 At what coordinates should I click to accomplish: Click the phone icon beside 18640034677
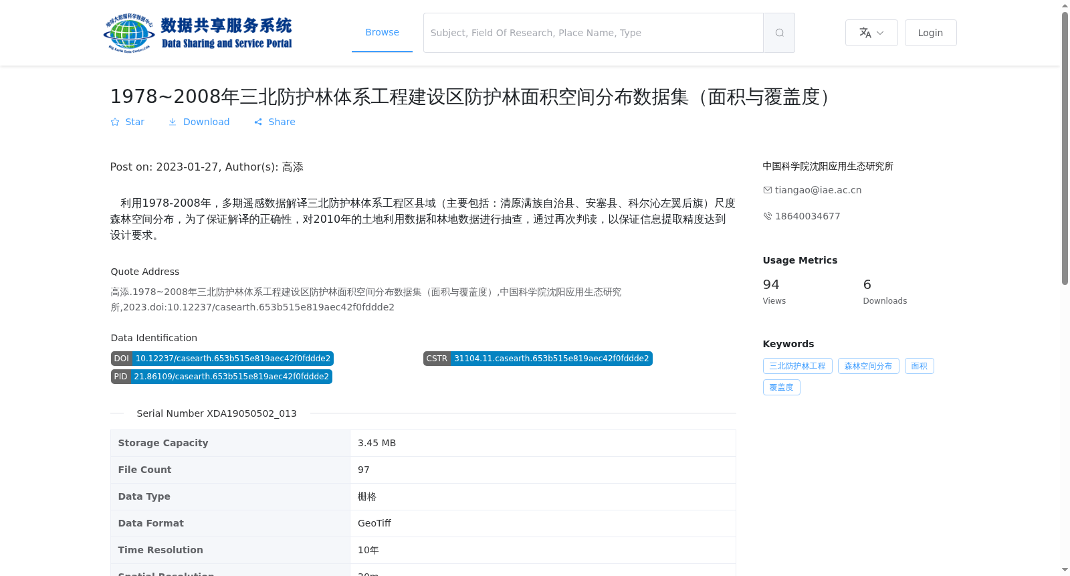[x=768, y=216]
